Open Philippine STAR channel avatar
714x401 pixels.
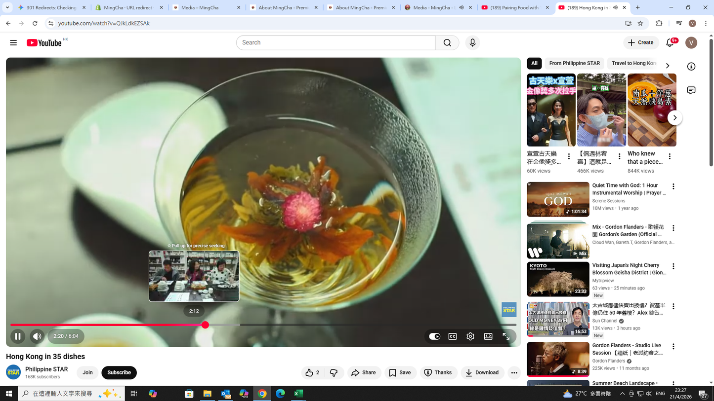13,372
